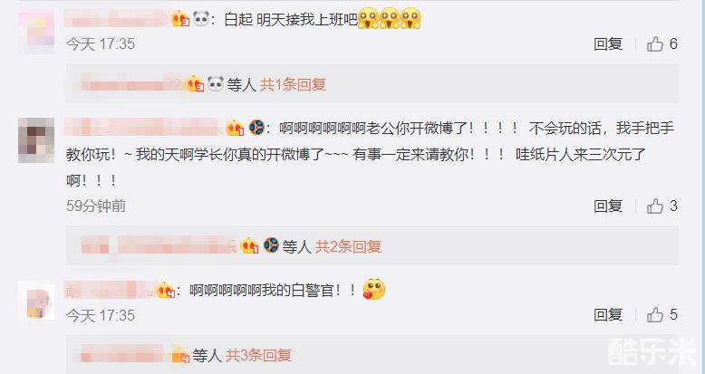
Task: Click the crown badge of the third commenter
Action: [x=166, y=291]
